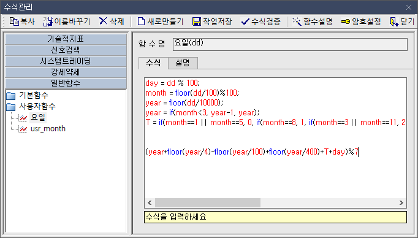Click the 함수설명 wand icon
Image resolution: width=418 pixels, height=238 pixels.
click(x=297, y=21)
